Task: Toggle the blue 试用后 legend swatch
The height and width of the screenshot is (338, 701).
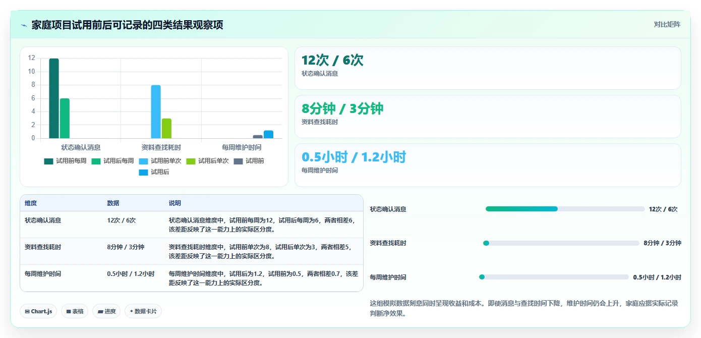Action: [143, 173]
